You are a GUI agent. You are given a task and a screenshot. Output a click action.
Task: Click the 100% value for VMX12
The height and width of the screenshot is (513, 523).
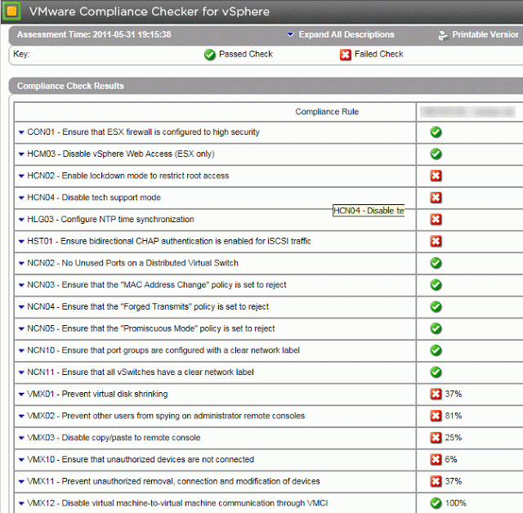456,503
